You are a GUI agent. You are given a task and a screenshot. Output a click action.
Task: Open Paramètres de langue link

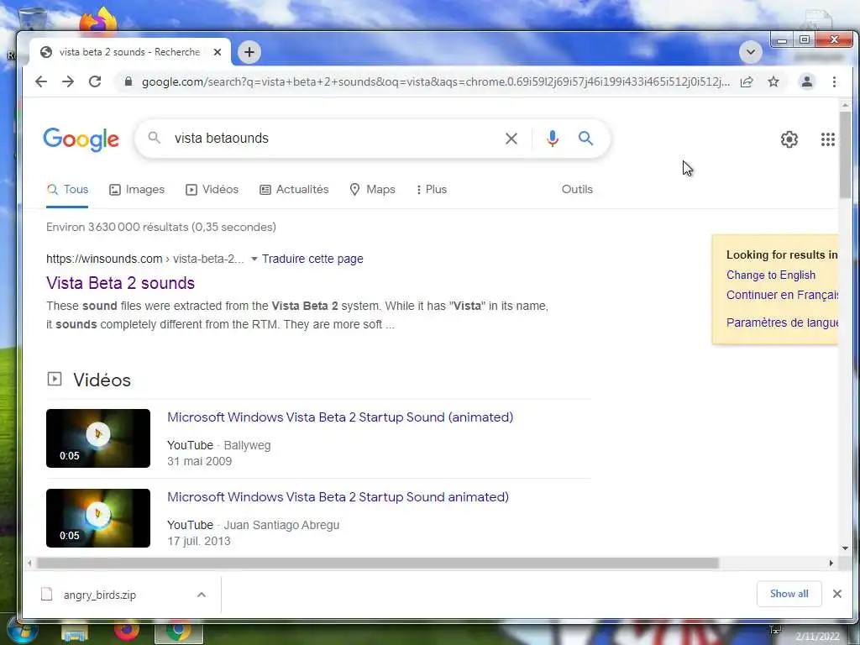click(x=782, y=322)
